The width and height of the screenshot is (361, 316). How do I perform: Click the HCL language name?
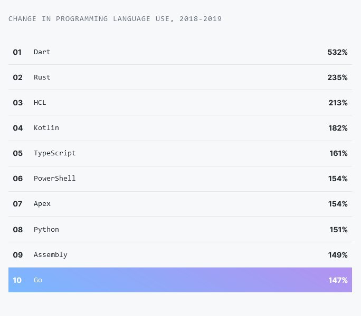[x=40, y=102]
